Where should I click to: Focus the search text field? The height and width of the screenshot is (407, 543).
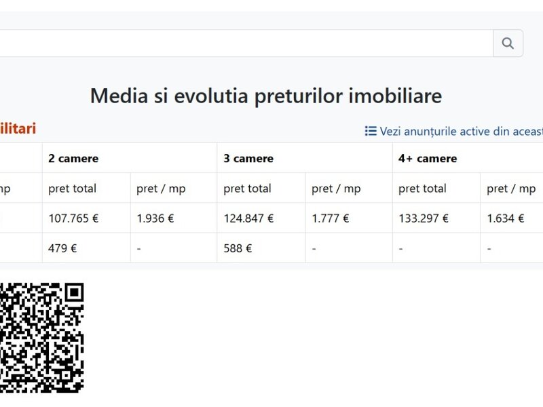pyautogui.click(x=246, y=43)
